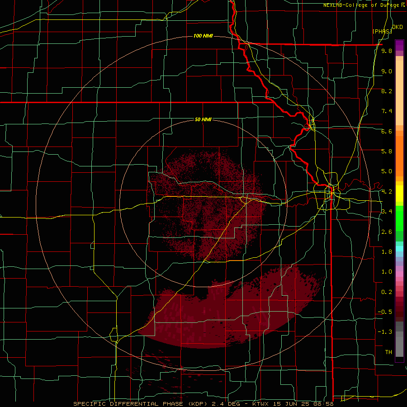407x407 pixels.
Task: Click the -0.5 scale value
Action: (x=385, y=312)
